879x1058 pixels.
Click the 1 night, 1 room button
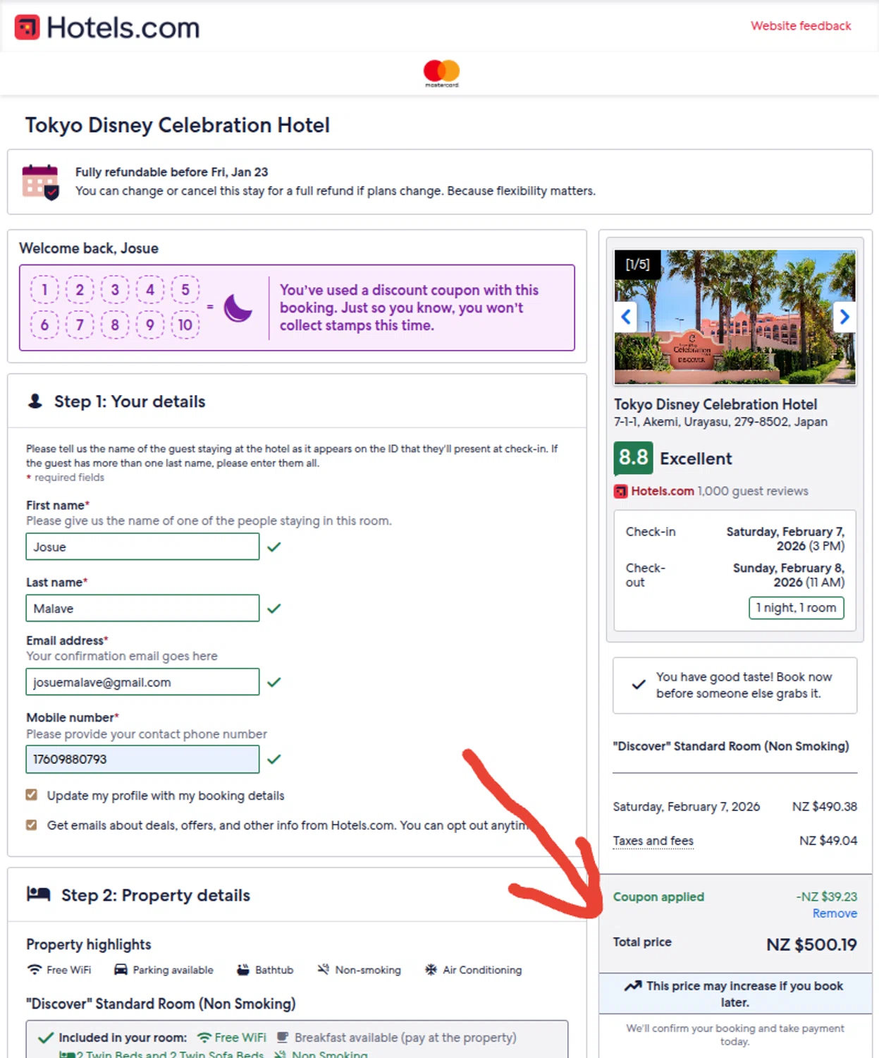pos(796,607)
